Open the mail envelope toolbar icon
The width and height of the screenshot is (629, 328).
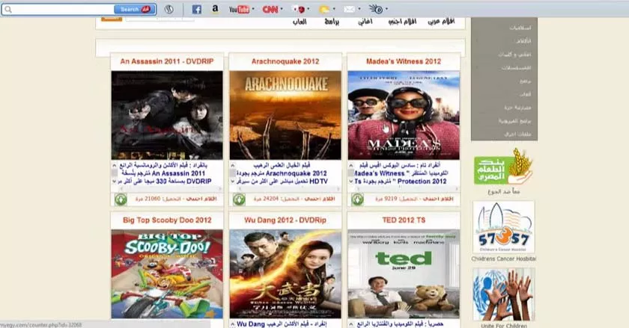(348, 10)
